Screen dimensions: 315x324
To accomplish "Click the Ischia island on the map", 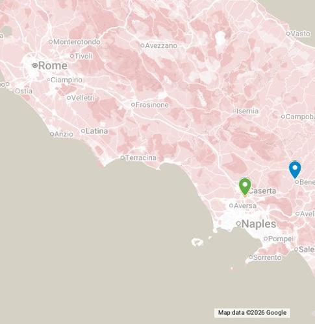I will tap(197, 242).
